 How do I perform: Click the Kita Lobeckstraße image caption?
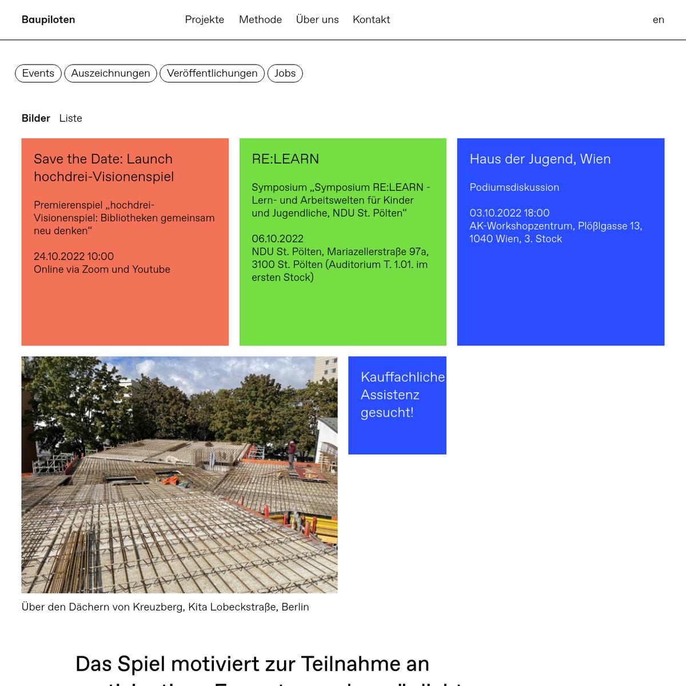point(165,607)
